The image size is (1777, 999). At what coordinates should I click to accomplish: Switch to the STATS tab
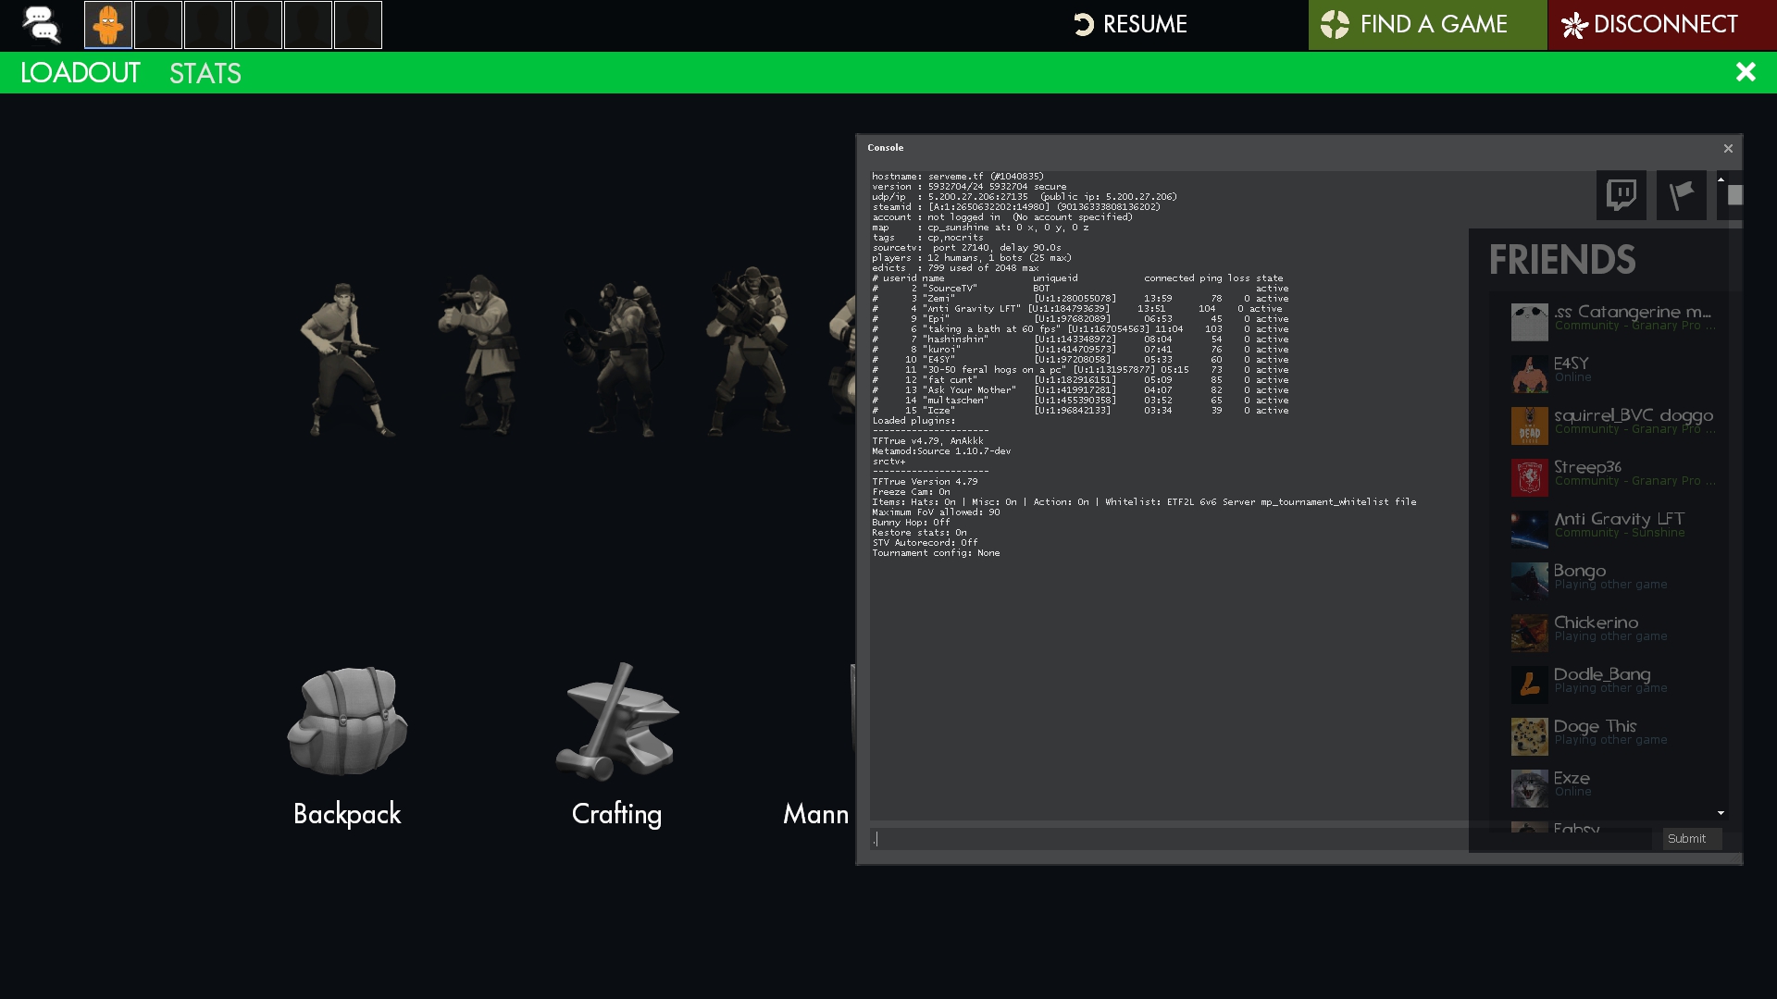tap(205, 73)
